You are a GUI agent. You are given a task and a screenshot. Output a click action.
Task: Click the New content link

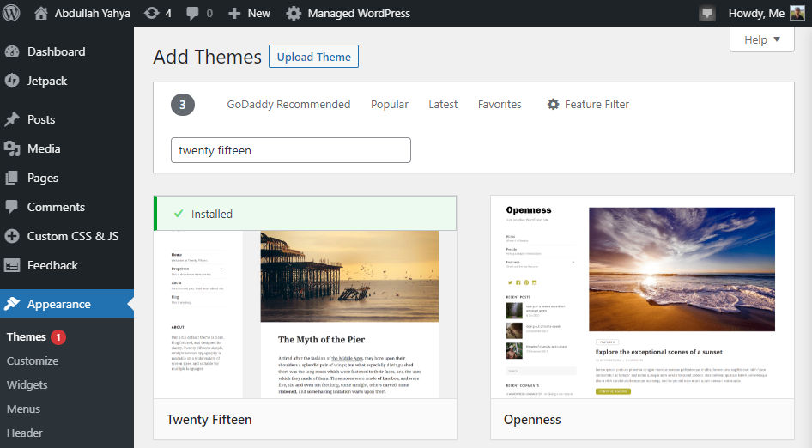259,14
